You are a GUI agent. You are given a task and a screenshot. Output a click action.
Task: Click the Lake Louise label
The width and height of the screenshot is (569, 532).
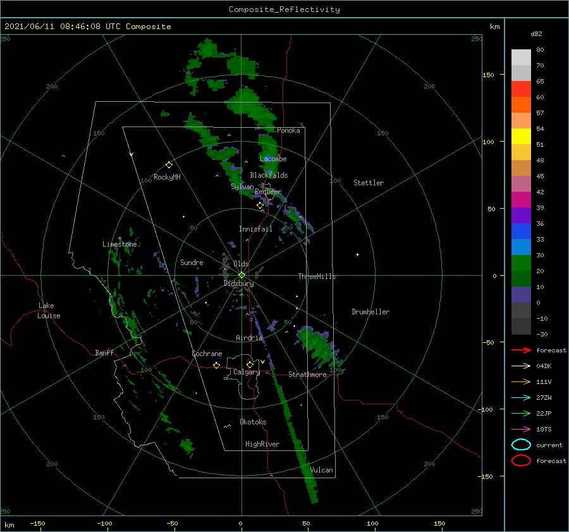[49, 311]
